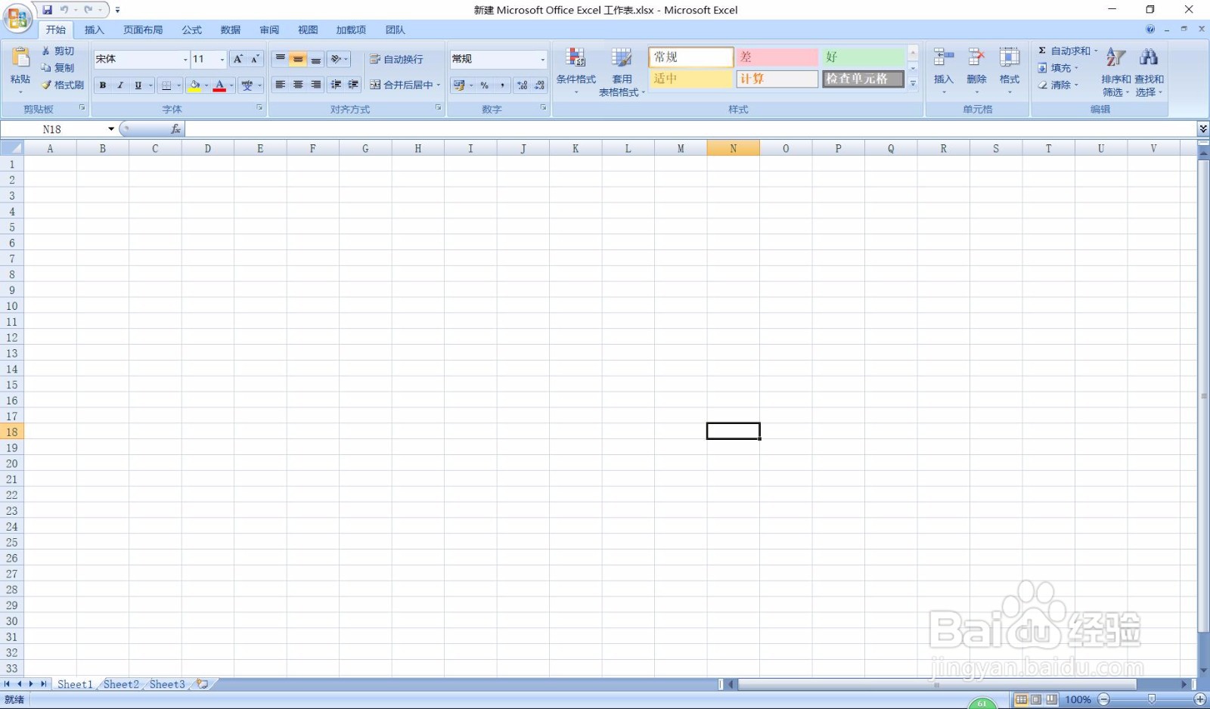Expand 合并后居中 dropdown arrow
This screenshot has width=1210, height=709.
[x=438, y=85]
